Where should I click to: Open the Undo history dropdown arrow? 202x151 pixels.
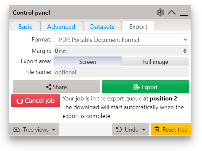pyautogui.click(x=144, y=130)
